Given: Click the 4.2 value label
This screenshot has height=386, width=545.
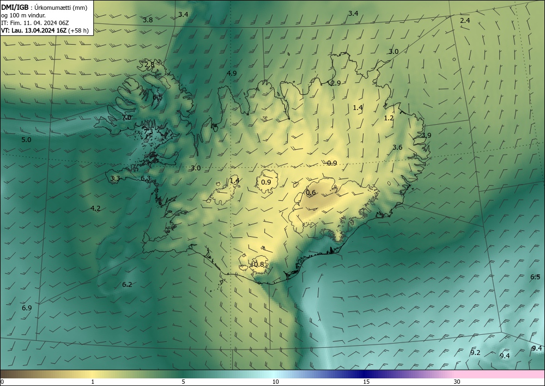Looking at the screenshot, I should click(95, 209).
